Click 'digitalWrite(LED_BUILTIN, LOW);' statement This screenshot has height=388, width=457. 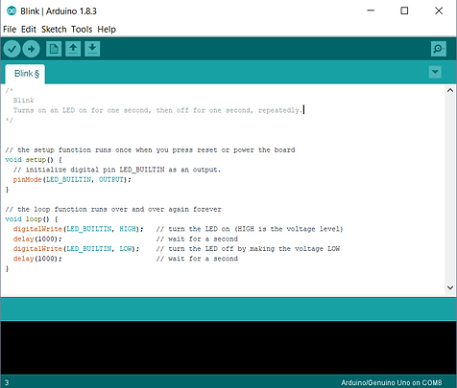(76, 249)
